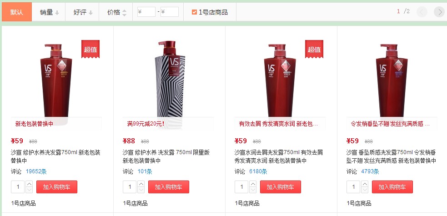Click the minimum price input field
This screenshot has width=447, height=216.
click(146, 12)
